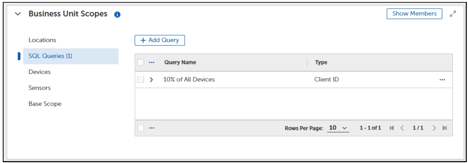Go to next page of results
The width and height of the screenshot is (468, 163).
[x=434, y=128]
